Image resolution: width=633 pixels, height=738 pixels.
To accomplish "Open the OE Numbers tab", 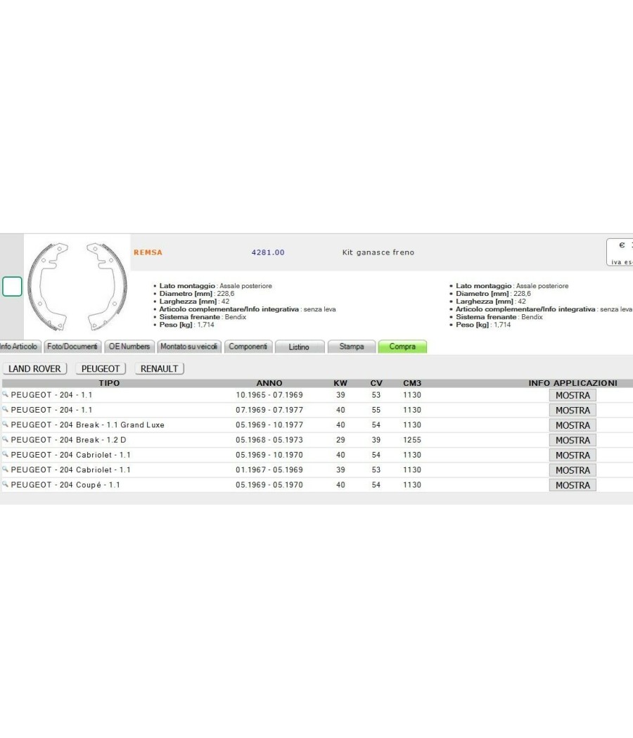I will click(129, 347).
